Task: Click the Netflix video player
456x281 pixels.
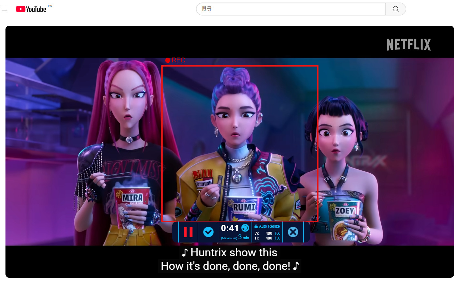Action: (x=230, y=152)
